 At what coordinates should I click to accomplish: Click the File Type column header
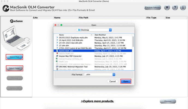(151, 18)
